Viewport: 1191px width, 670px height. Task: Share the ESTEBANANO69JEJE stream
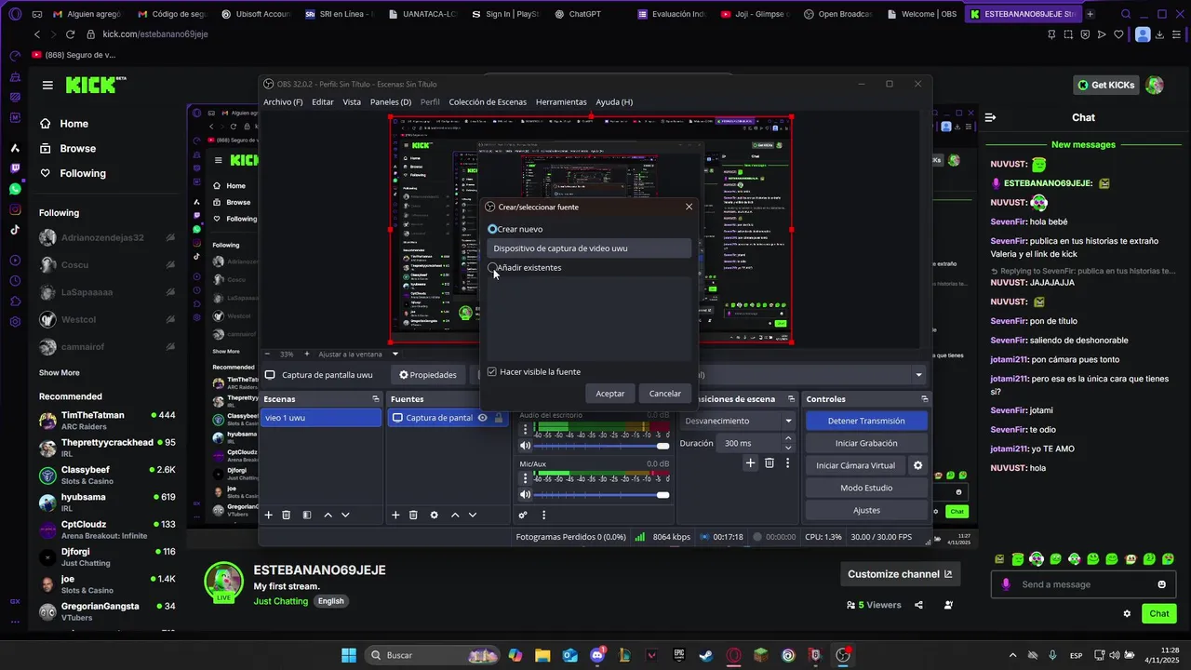pyautogui.click(x=918, y=605)
